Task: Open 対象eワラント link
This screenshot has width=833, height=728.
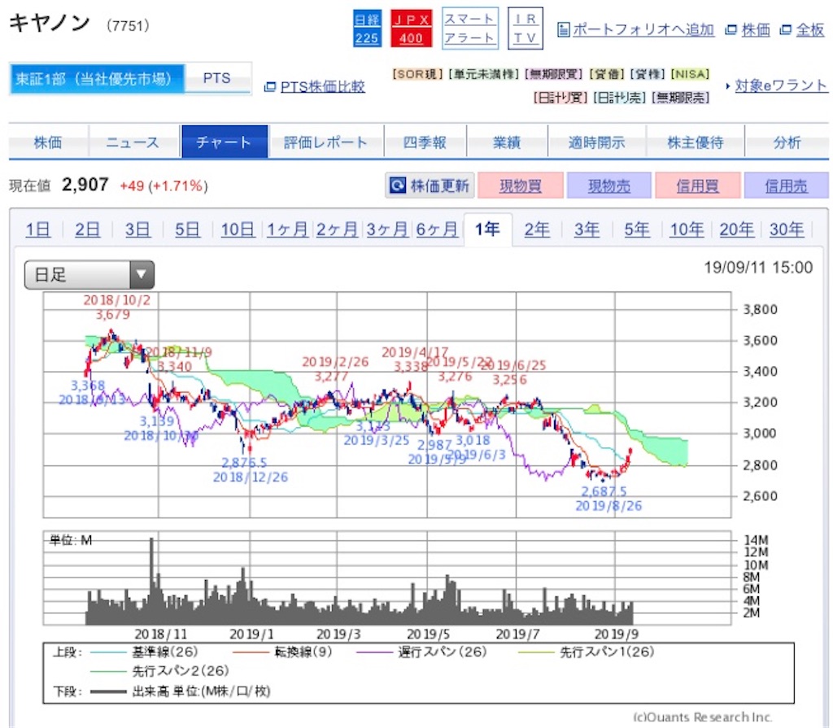Action: pyautogui.click(x=781, y=85)
